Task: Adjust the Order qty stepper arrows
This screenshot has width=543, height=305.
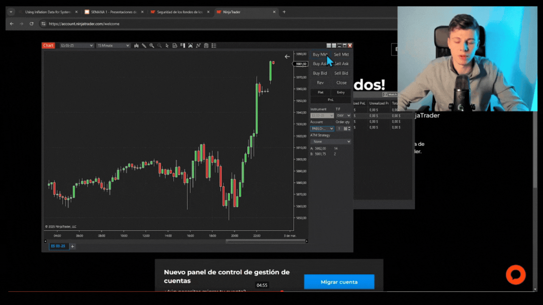Action: click(350, 128)
